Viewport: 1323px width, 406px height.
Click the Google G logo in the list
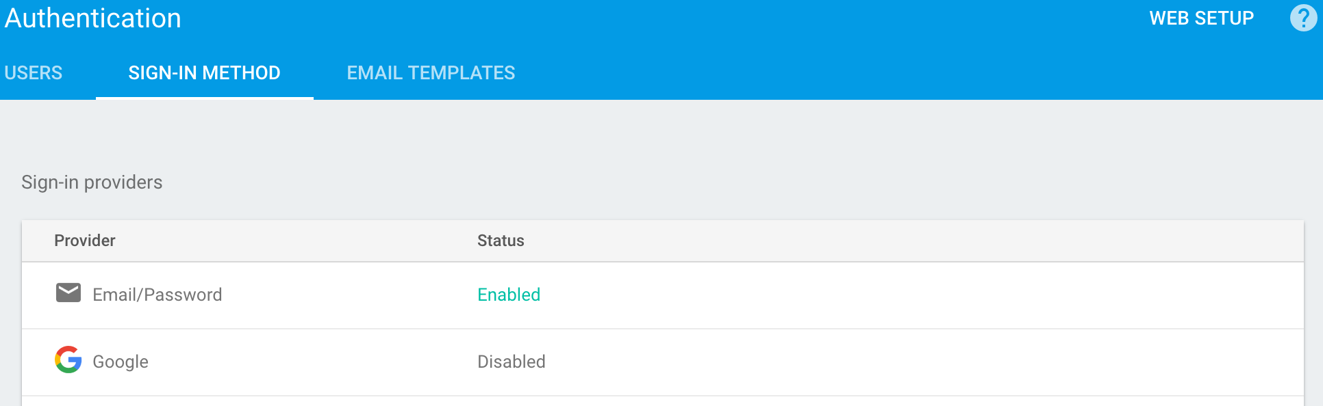click(68, 361)
